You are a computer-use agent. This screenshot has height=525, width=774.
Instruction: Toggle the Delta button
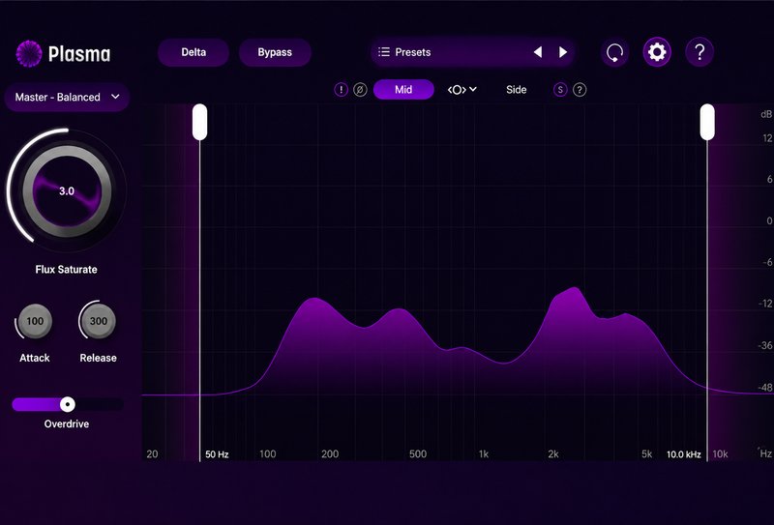pos(193,52)
